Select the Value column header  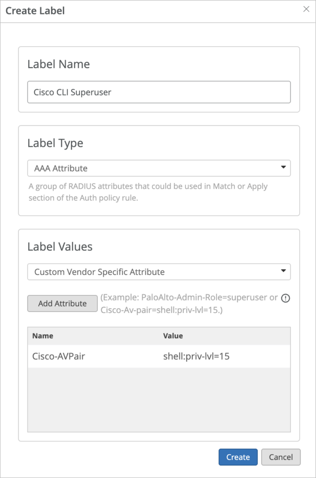[173, 335]
